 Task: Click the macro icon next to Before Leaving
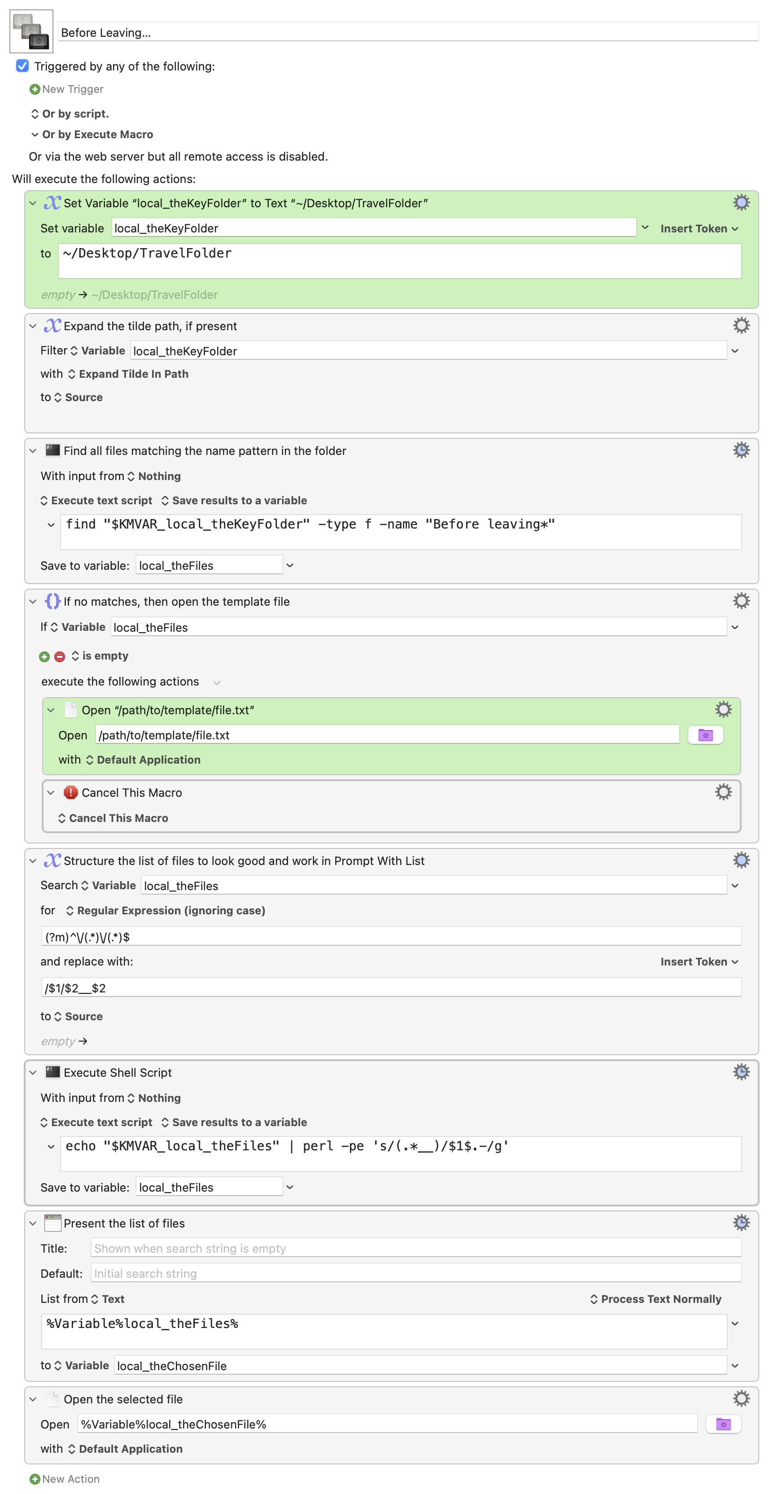pos(31,31)
